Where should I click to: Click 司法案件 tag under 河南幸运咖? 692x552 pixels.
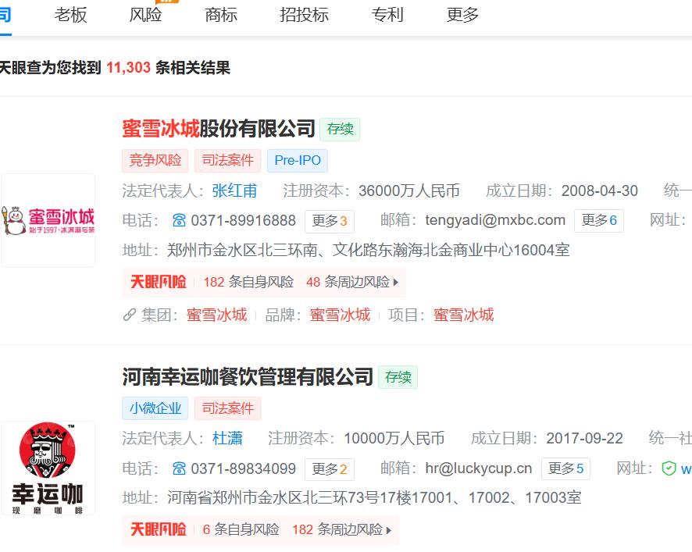tap(228, 408)
